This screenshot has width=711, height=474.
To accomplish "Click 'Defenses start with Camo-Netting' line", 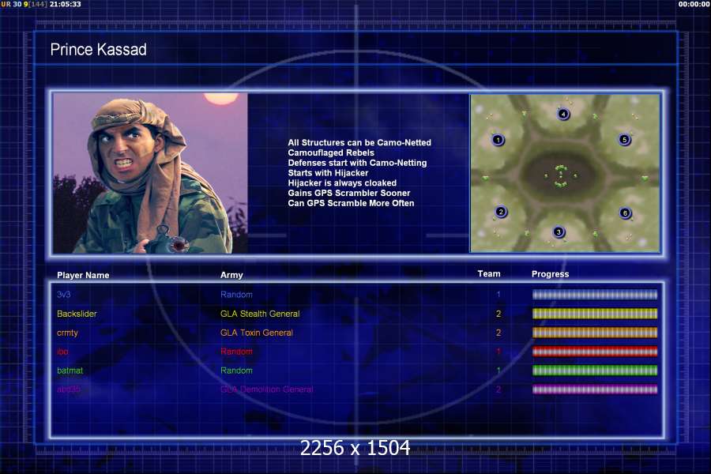I will (357, 163).
